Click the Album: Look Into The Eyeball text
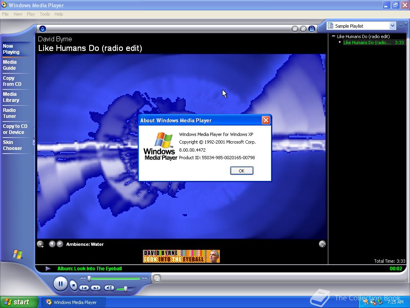Image resolution: width=410 pixels, height=308 pixels. 90,268
